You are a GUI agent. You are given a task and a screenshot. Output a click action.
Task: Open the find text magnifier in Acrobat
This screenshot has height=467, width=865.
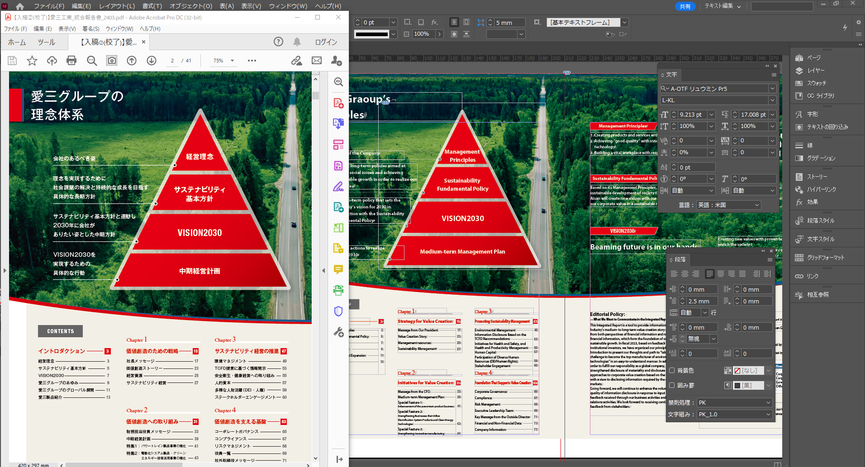pyautogui.click(x=92, y=61)
